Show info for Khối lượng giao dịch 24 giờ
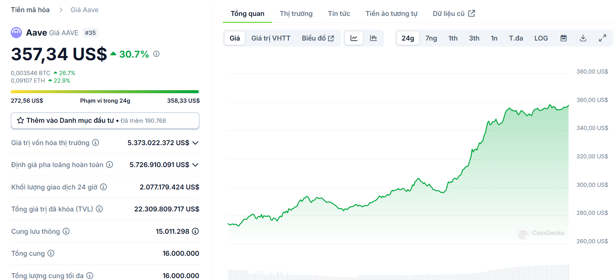616x280 pixels. coord(104,187)
